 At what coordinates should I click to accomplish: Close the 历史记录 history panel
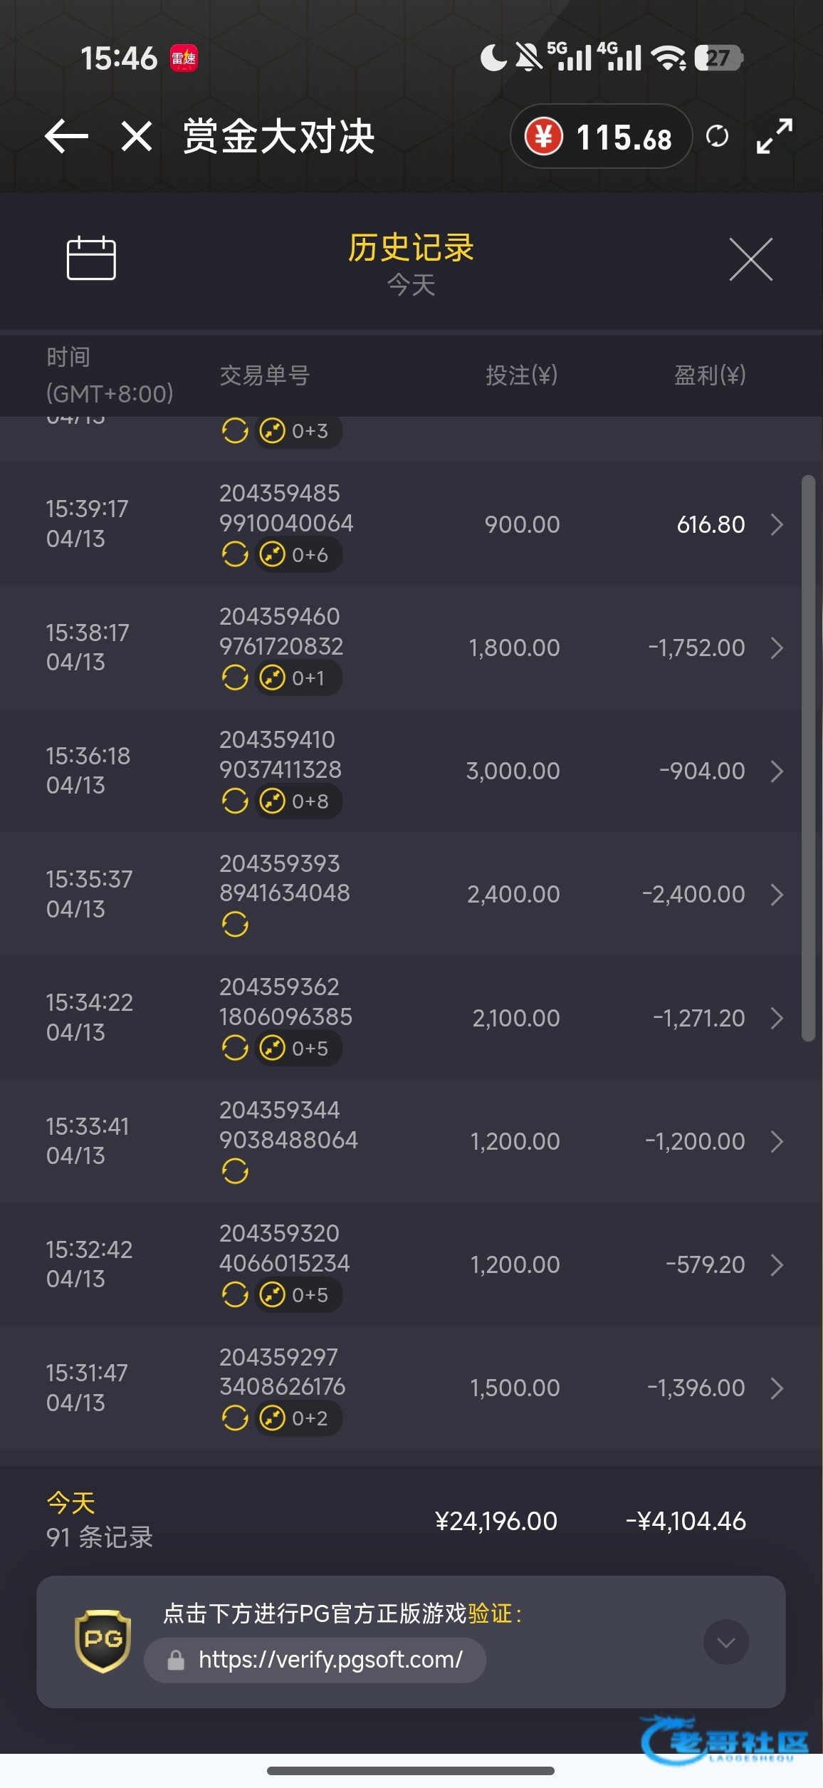pyautogui.click(x=750, y=260)
